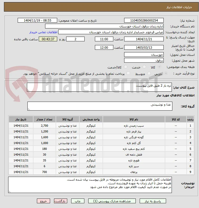Click the پاسخ به نیاز button
Screen dimensions: 199x208
click(153, 201)
